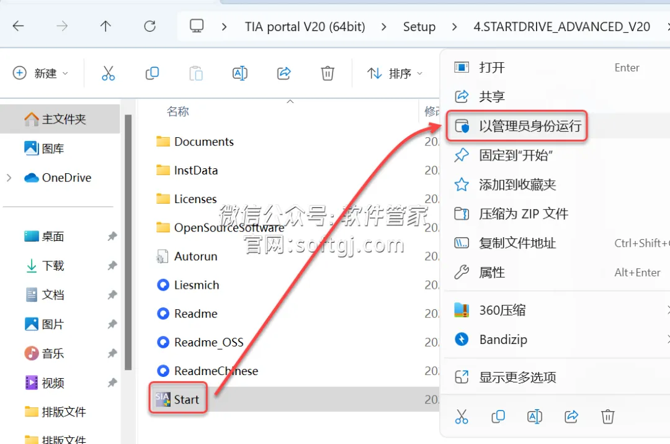This screenshot has width=670, height=444.
Task: Select 共享 in context menu
Action: pyautogui.click(x=555, y=96)
